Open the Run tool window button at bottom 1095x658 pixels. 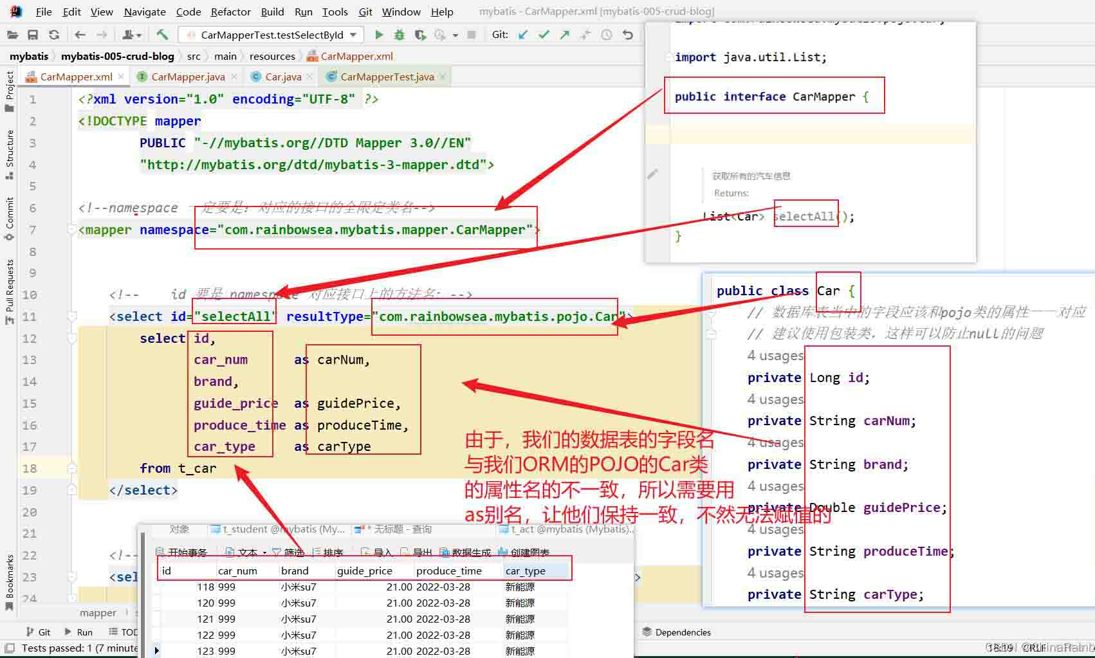click(78, 632)
